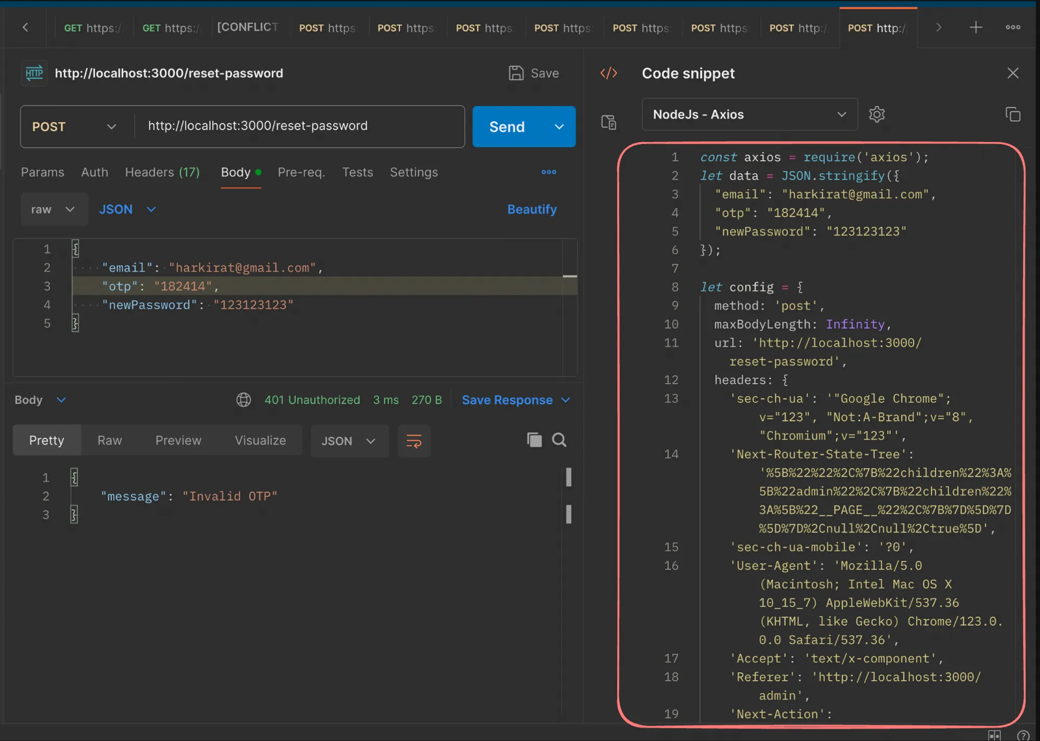The height and width of the screenshot is (741, 1040).
Task: Open the tab overflow options menu
Action: click(x=1012, y=28)
